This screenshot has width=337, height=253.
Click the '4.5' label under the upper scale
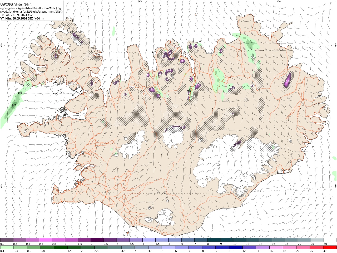[x=157, y=244]
